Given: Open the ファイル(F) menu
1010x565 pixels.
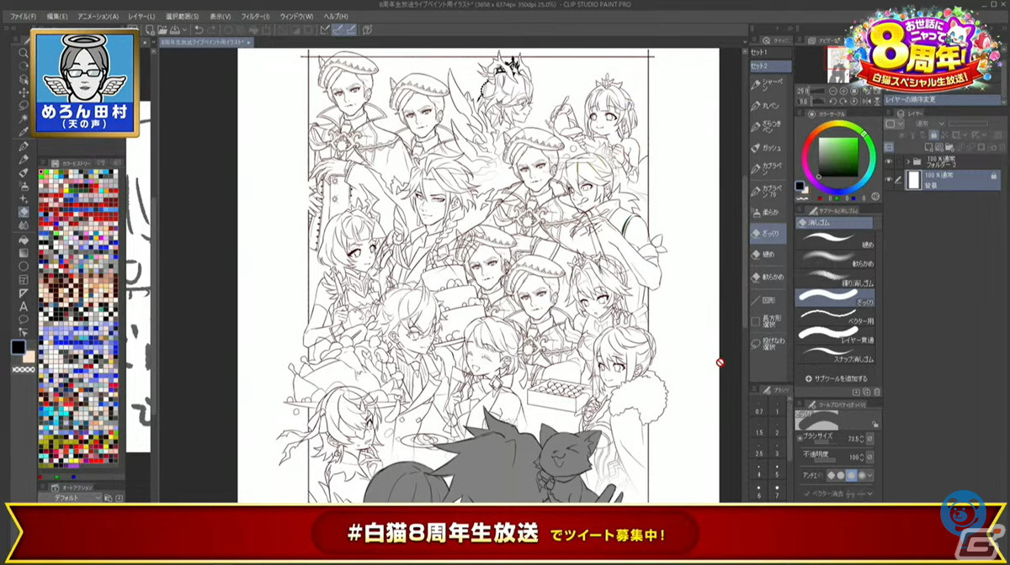Looking at the screenshot, I should point(24,16).
